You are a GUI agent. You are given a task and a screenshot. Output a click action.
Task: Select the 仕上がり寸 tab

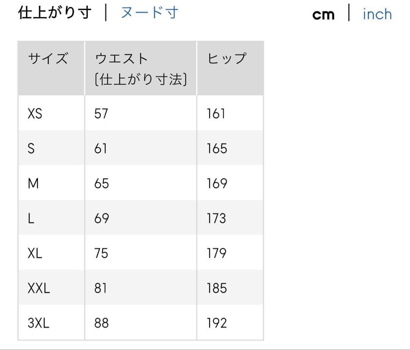coord(55,13)
